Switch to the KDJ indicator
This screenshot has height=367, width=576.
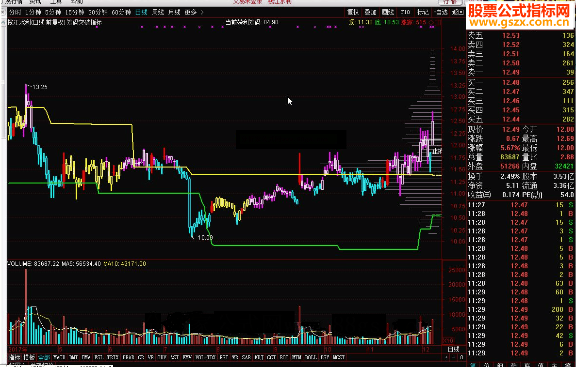coord(259,357)
